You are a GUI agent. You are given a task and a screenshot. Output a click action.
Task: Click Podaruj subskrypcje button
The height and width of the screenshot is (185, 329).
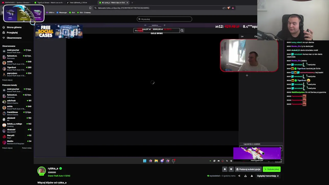[248, 169]
